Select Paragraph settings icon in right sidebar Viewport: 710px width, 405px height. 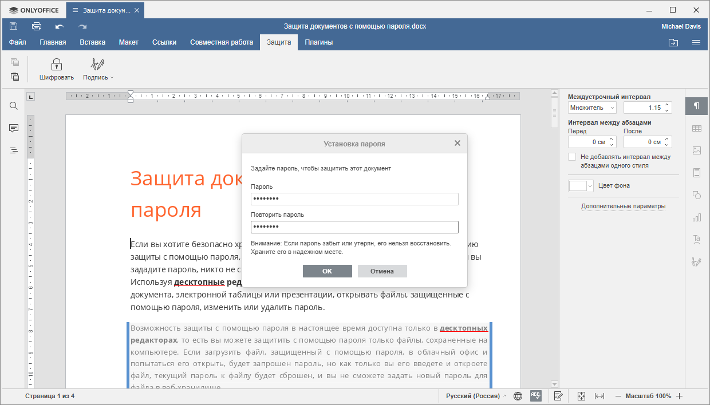pos(697,106)
